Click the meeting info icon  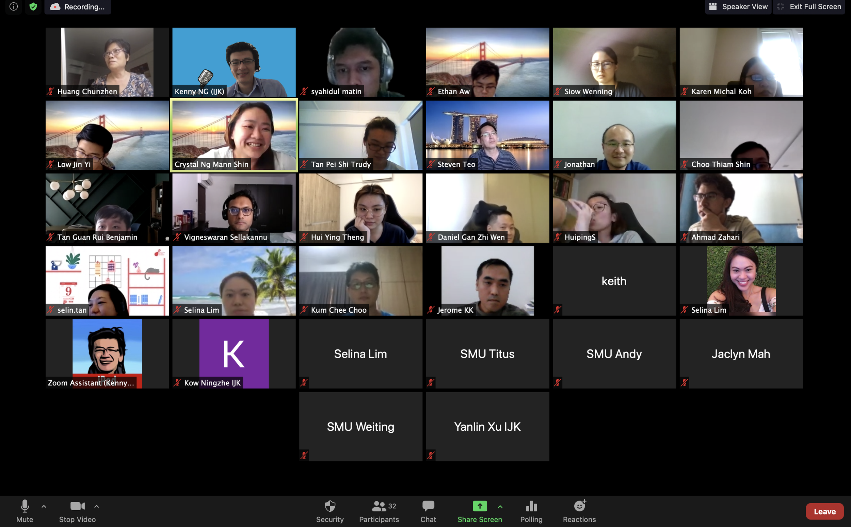click(13, 6)
